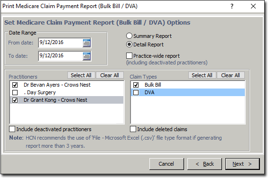Go to the previous step with Back
Image resolution: width=268 pixels, height=178 pixels.
pos(204,164)
